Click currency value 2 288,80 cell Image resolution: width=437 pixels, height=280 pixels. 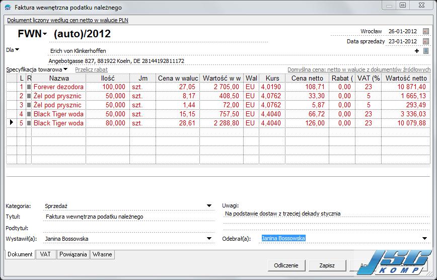click(222, 123)
